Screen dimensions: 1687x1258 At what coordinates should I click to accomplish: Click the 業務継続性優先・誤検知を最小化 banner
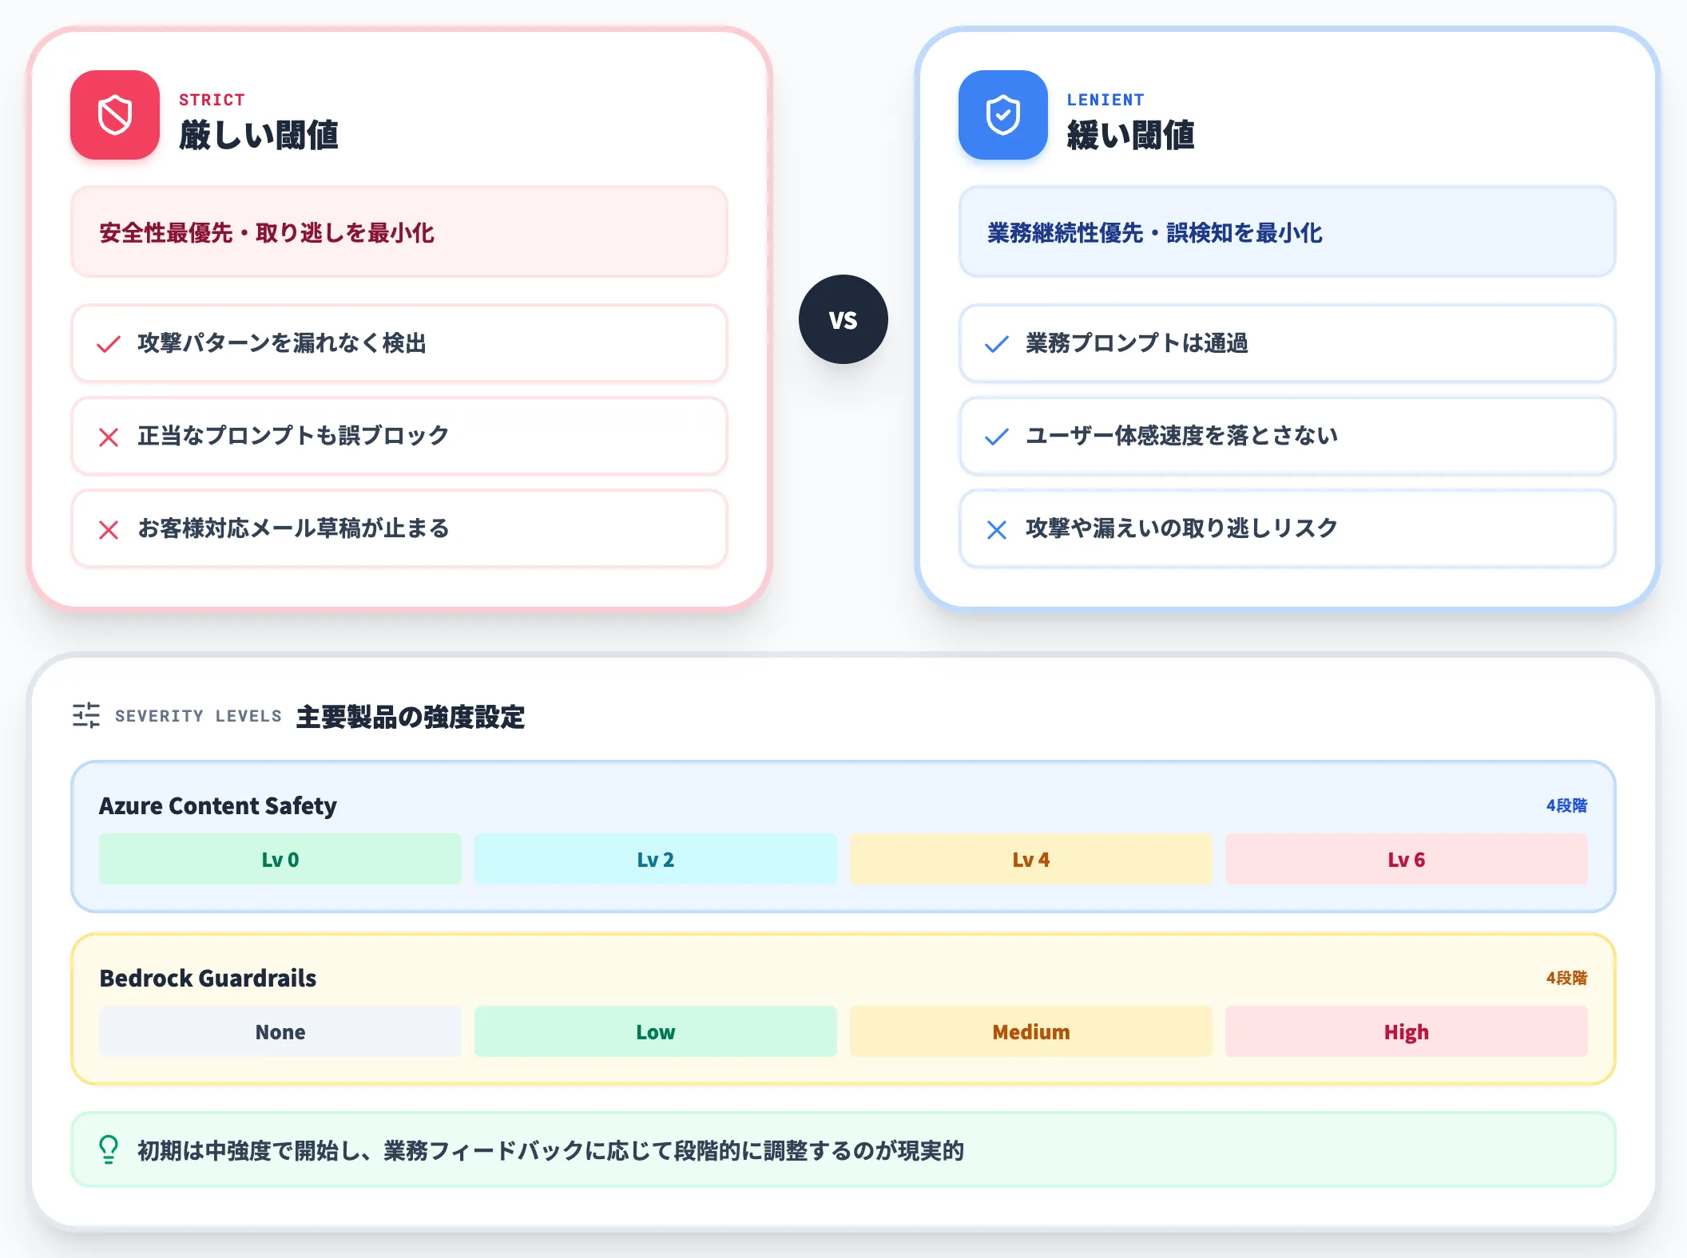pyautogui.click(x=1288, y=232)
